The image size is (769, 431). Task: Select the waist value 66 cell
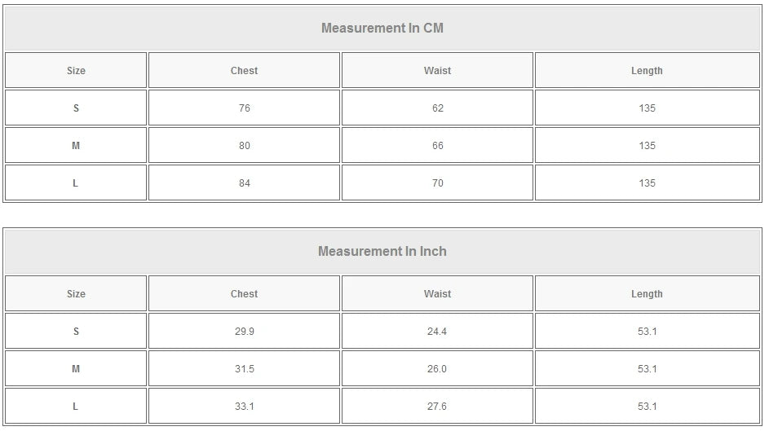point(437,146)
